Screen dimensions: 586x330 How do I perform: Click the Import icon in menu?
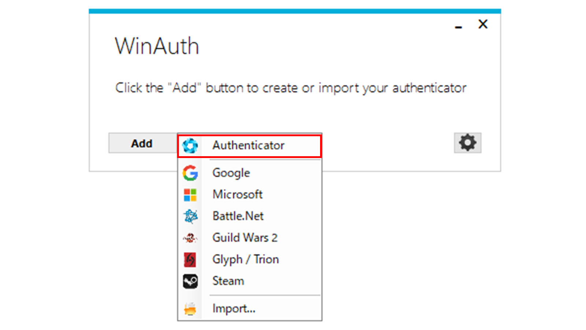coord(190,309)
